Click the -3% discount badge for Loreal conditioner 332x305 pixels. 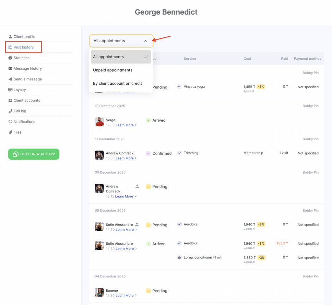(x=261, y=258)
